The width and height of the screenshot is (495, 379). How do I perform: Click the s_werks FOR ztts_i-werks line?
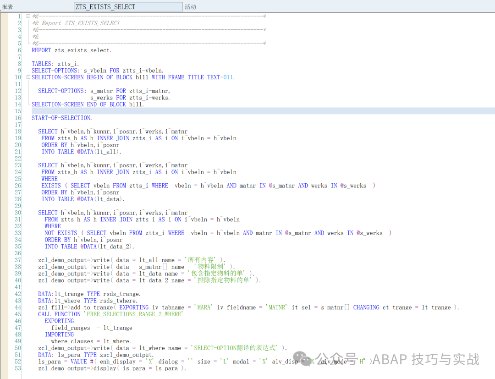coord(130,98)
